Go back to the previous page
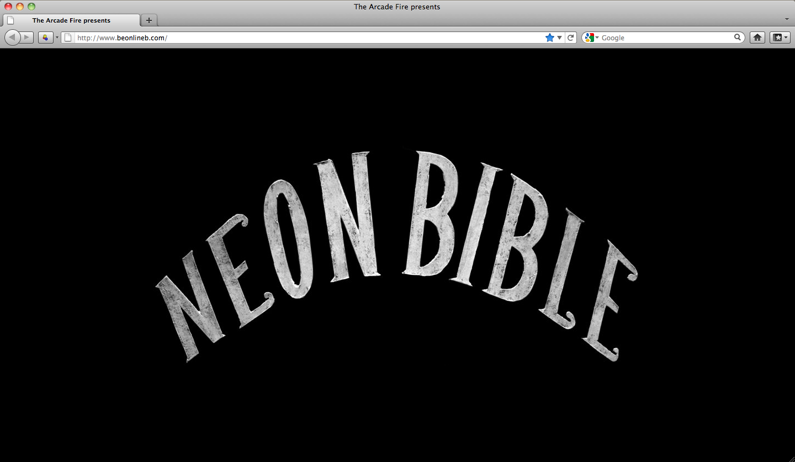 point(12,38)
